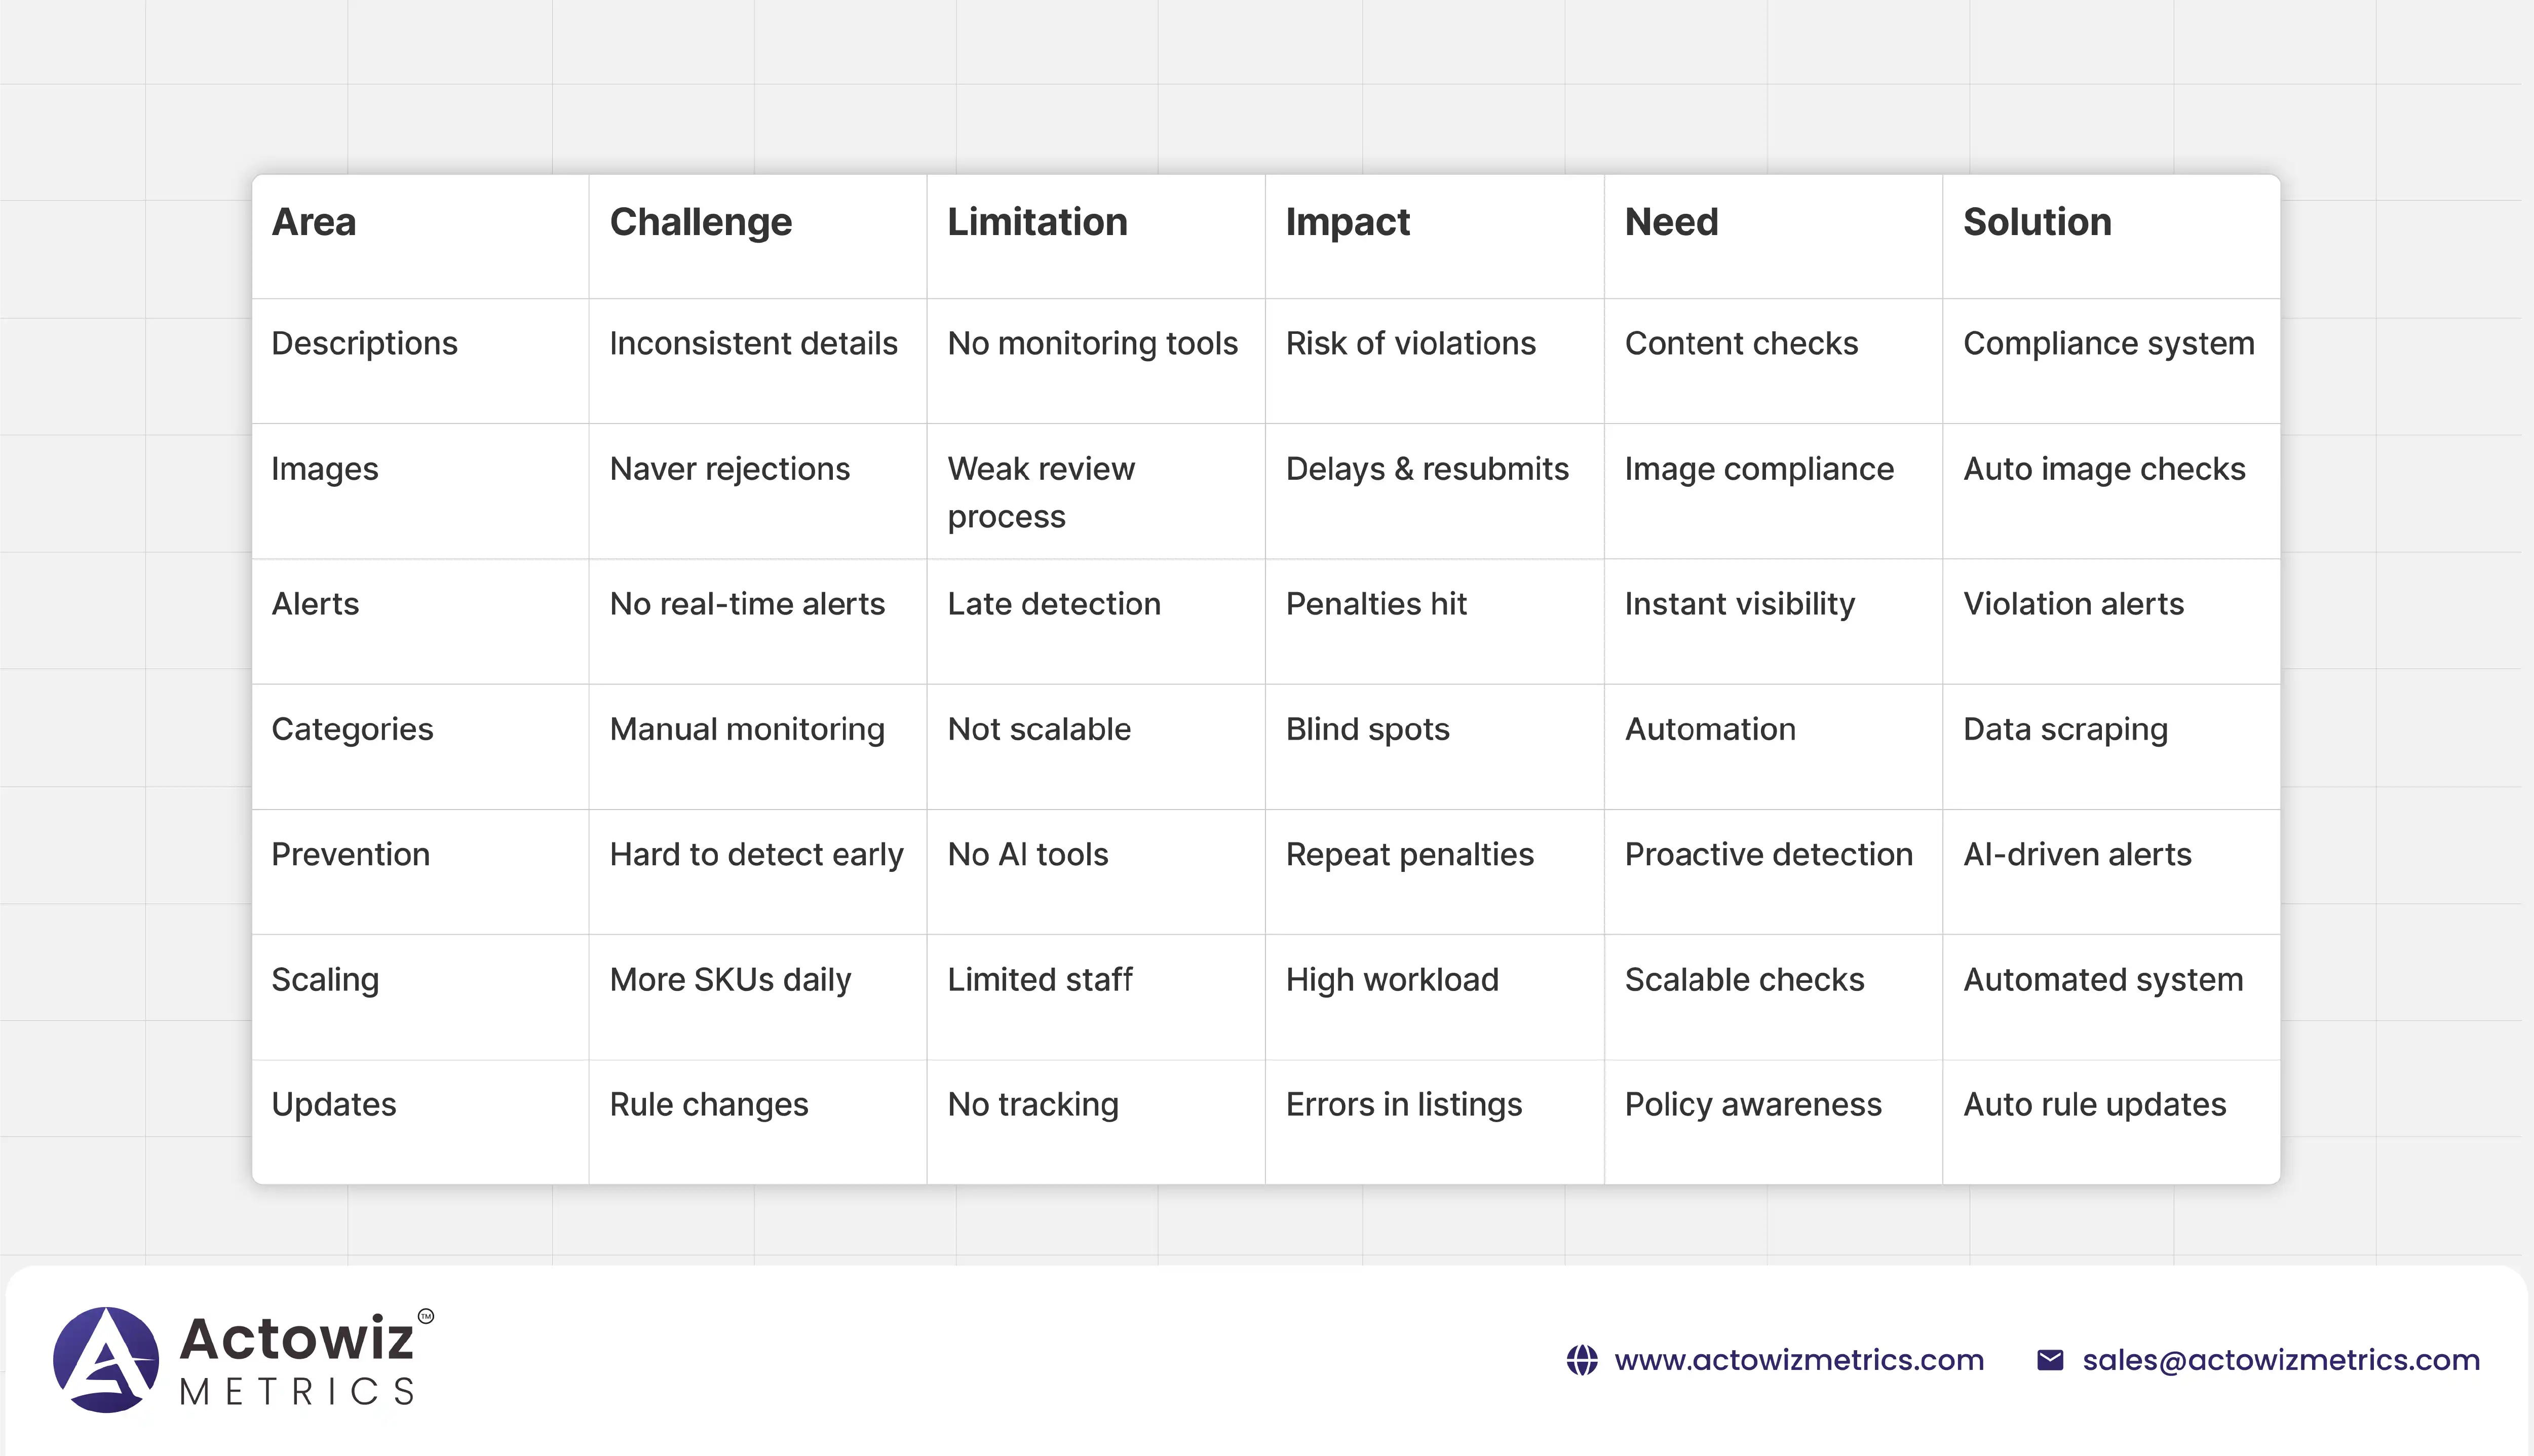Screen dimensions: 2534x1456
Task: Click the Solution column header
Action: [x=2037, y=222]
